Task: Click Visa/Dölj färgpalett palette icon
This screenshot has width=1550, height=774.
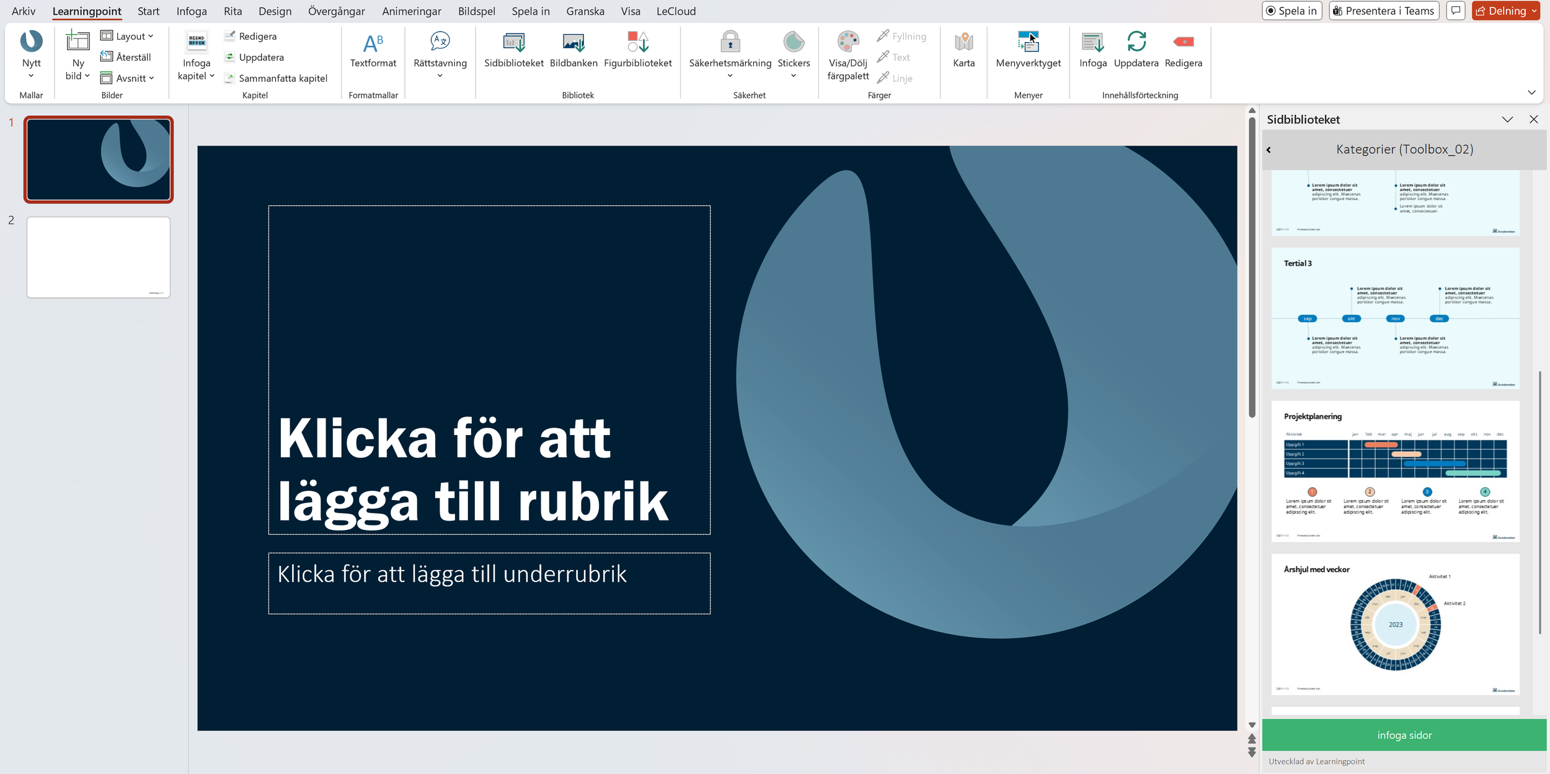Action: click(848, 42)
